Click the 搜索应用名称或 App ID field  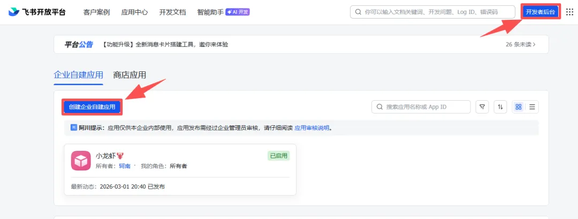coord(421,107)
